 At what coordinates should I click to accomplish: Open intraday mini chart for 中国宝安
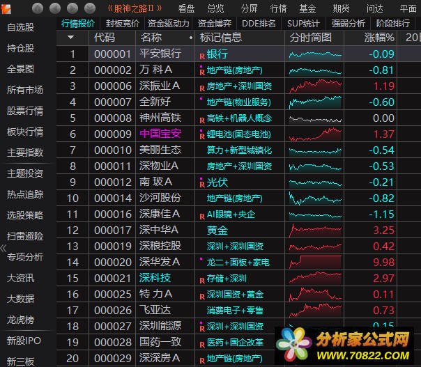click(315, 134)
